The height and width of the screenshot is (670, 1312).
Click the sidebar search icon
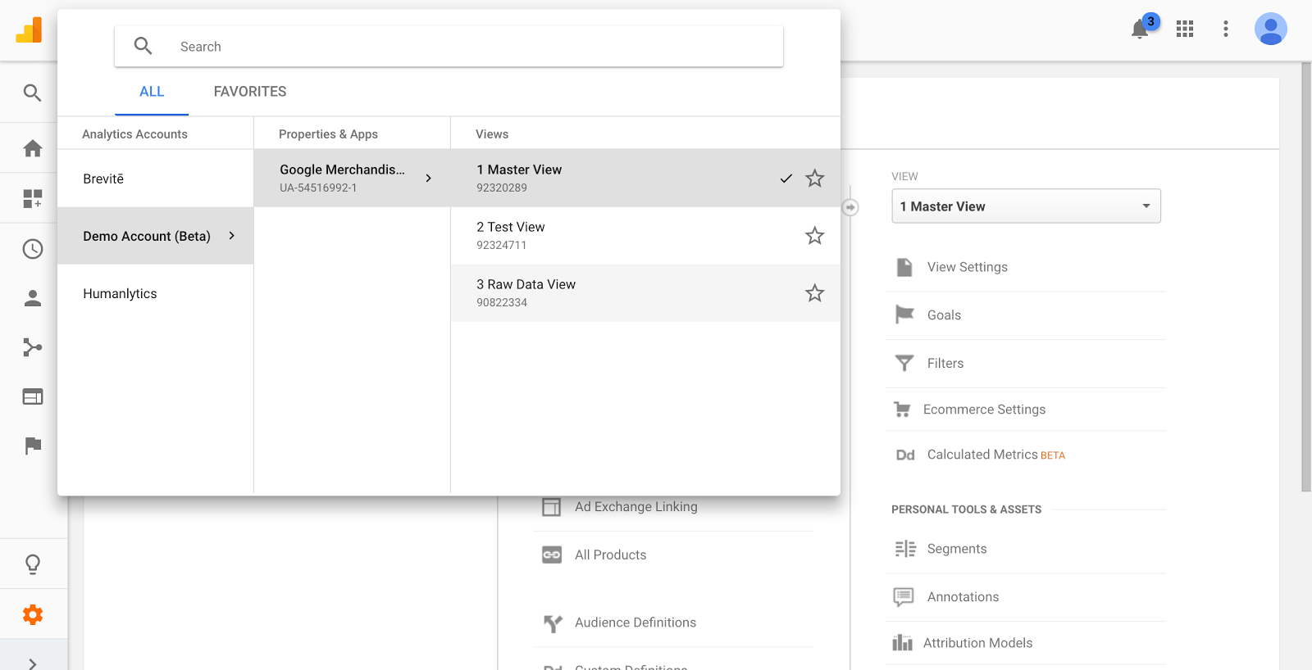33,93
